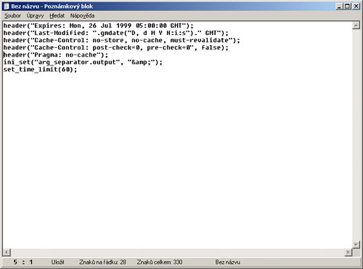363x269 pixels.
Task: Open the Soubor menu
Action: 13,16
